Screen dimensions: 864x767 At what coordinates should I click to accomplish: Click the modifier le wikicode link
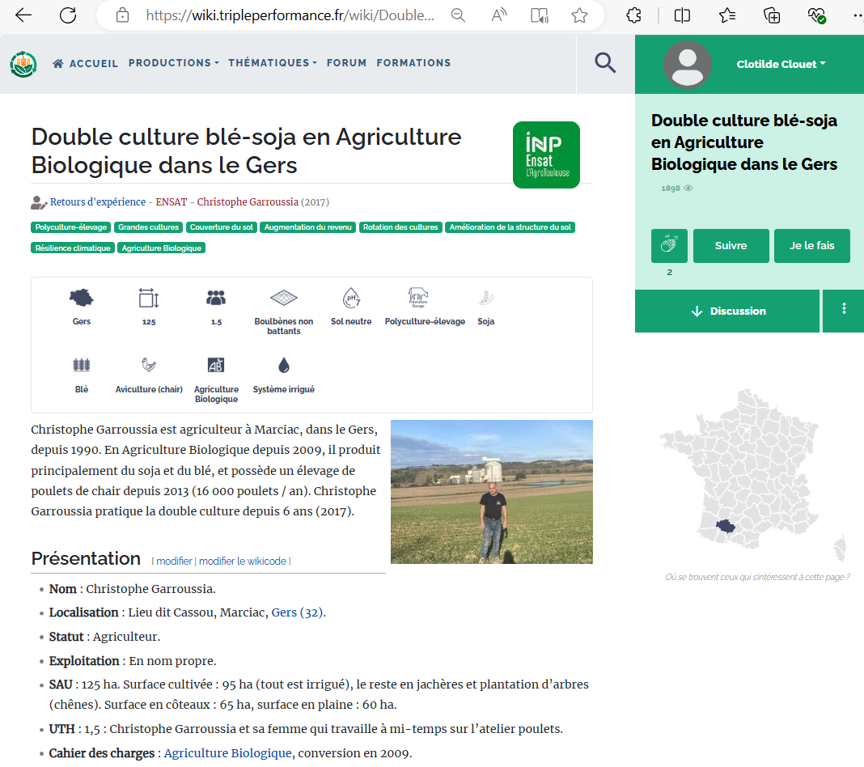(244, 561)
